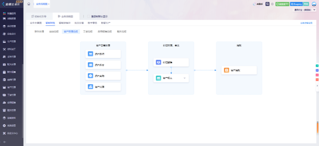Image resolution: width=319 pixels, height=146 pixels.
Task: Click the user avatar icon at top right
Action: click(x=314, y=4)
